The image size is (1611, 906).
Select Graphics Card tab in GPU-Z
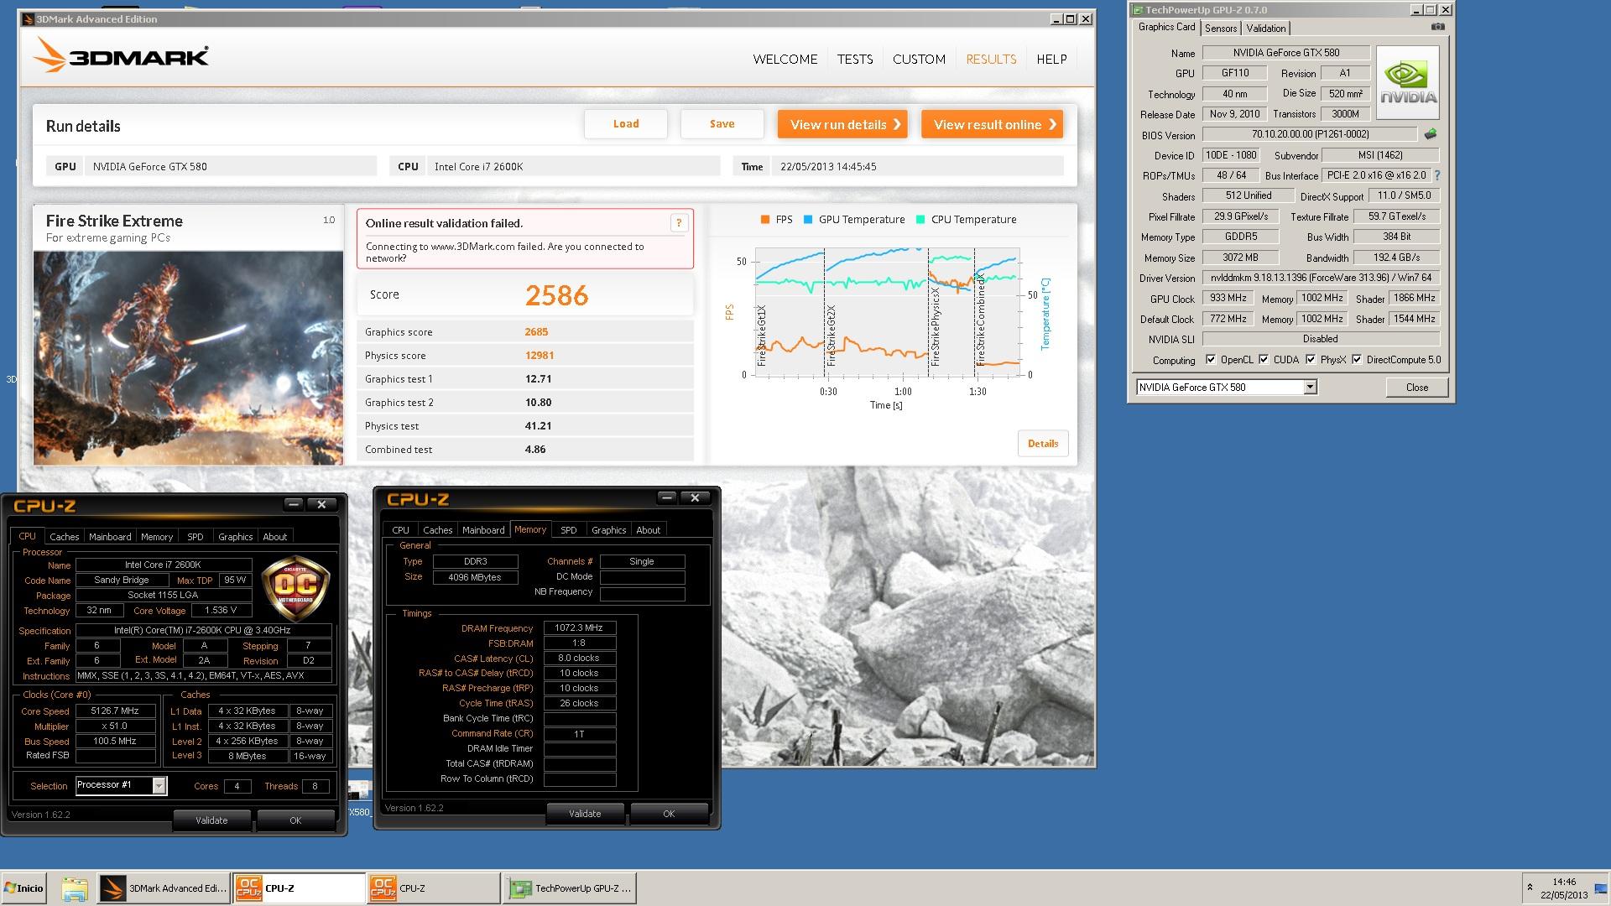(x=1166, y=27)
